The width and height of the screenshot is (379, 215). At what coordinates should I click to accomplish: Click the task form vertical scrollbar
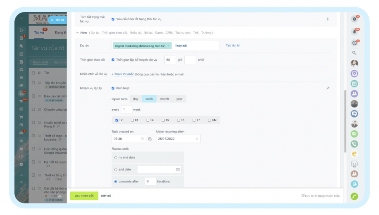click(345, 121)
